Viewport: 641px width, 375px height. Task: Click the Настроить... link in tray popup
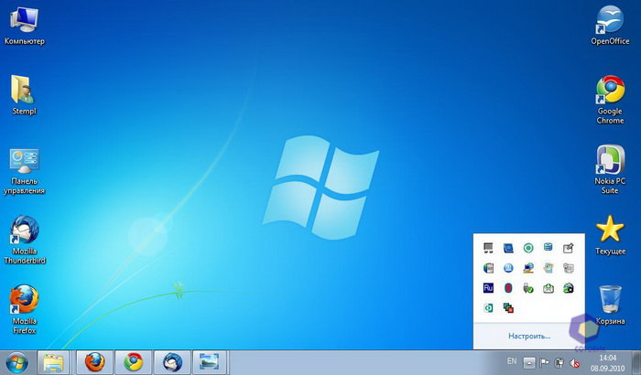(x=522, y=336)
